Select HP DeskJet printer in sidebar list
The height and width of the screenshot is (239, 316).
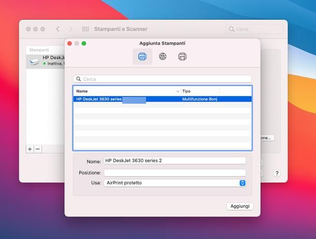(46, 61)
